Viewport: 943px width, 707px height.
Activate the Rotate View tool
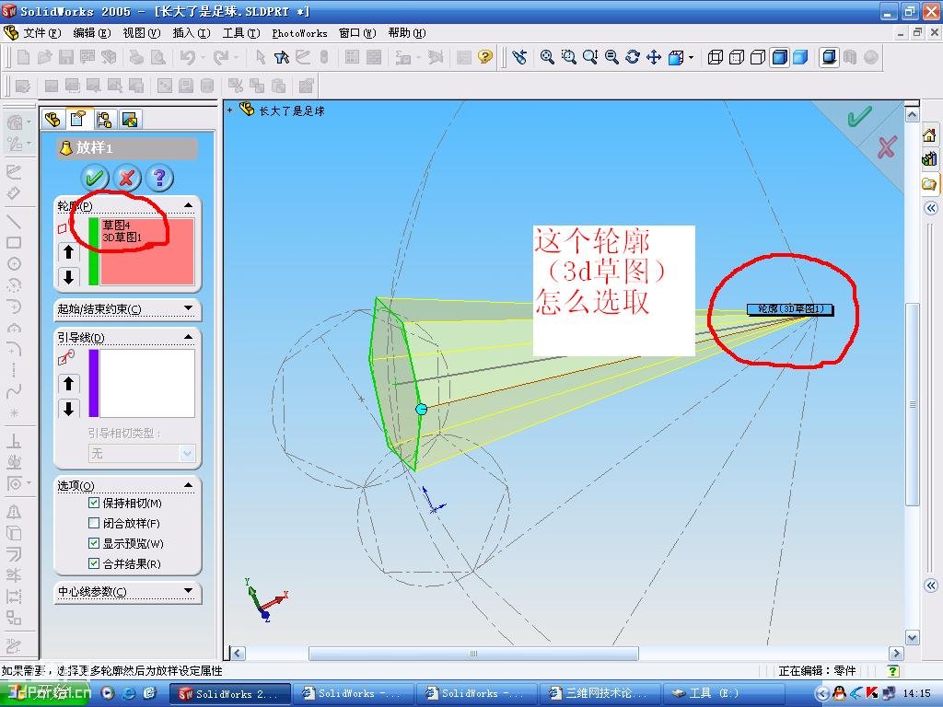tap(632, 57)
